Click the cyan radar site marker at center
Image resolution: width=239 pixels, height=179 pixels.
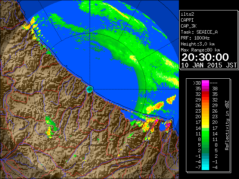(90, 89)
